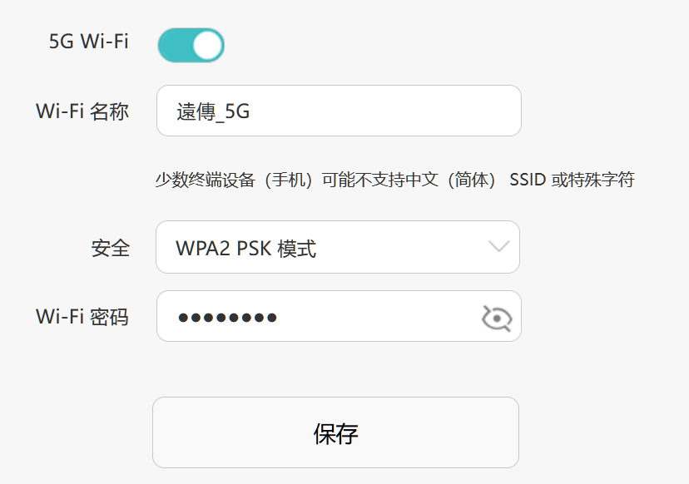Screen dimensions: 689x484
Task: Expand the security mode dropdown arrow
Action: pyautogui.click(x=498, y=246)
